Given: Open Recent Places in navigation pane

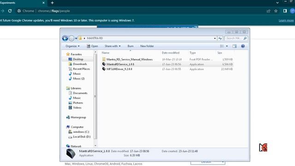Looking at the screenshot, I should pyautogui.click(x=82, y=69).
